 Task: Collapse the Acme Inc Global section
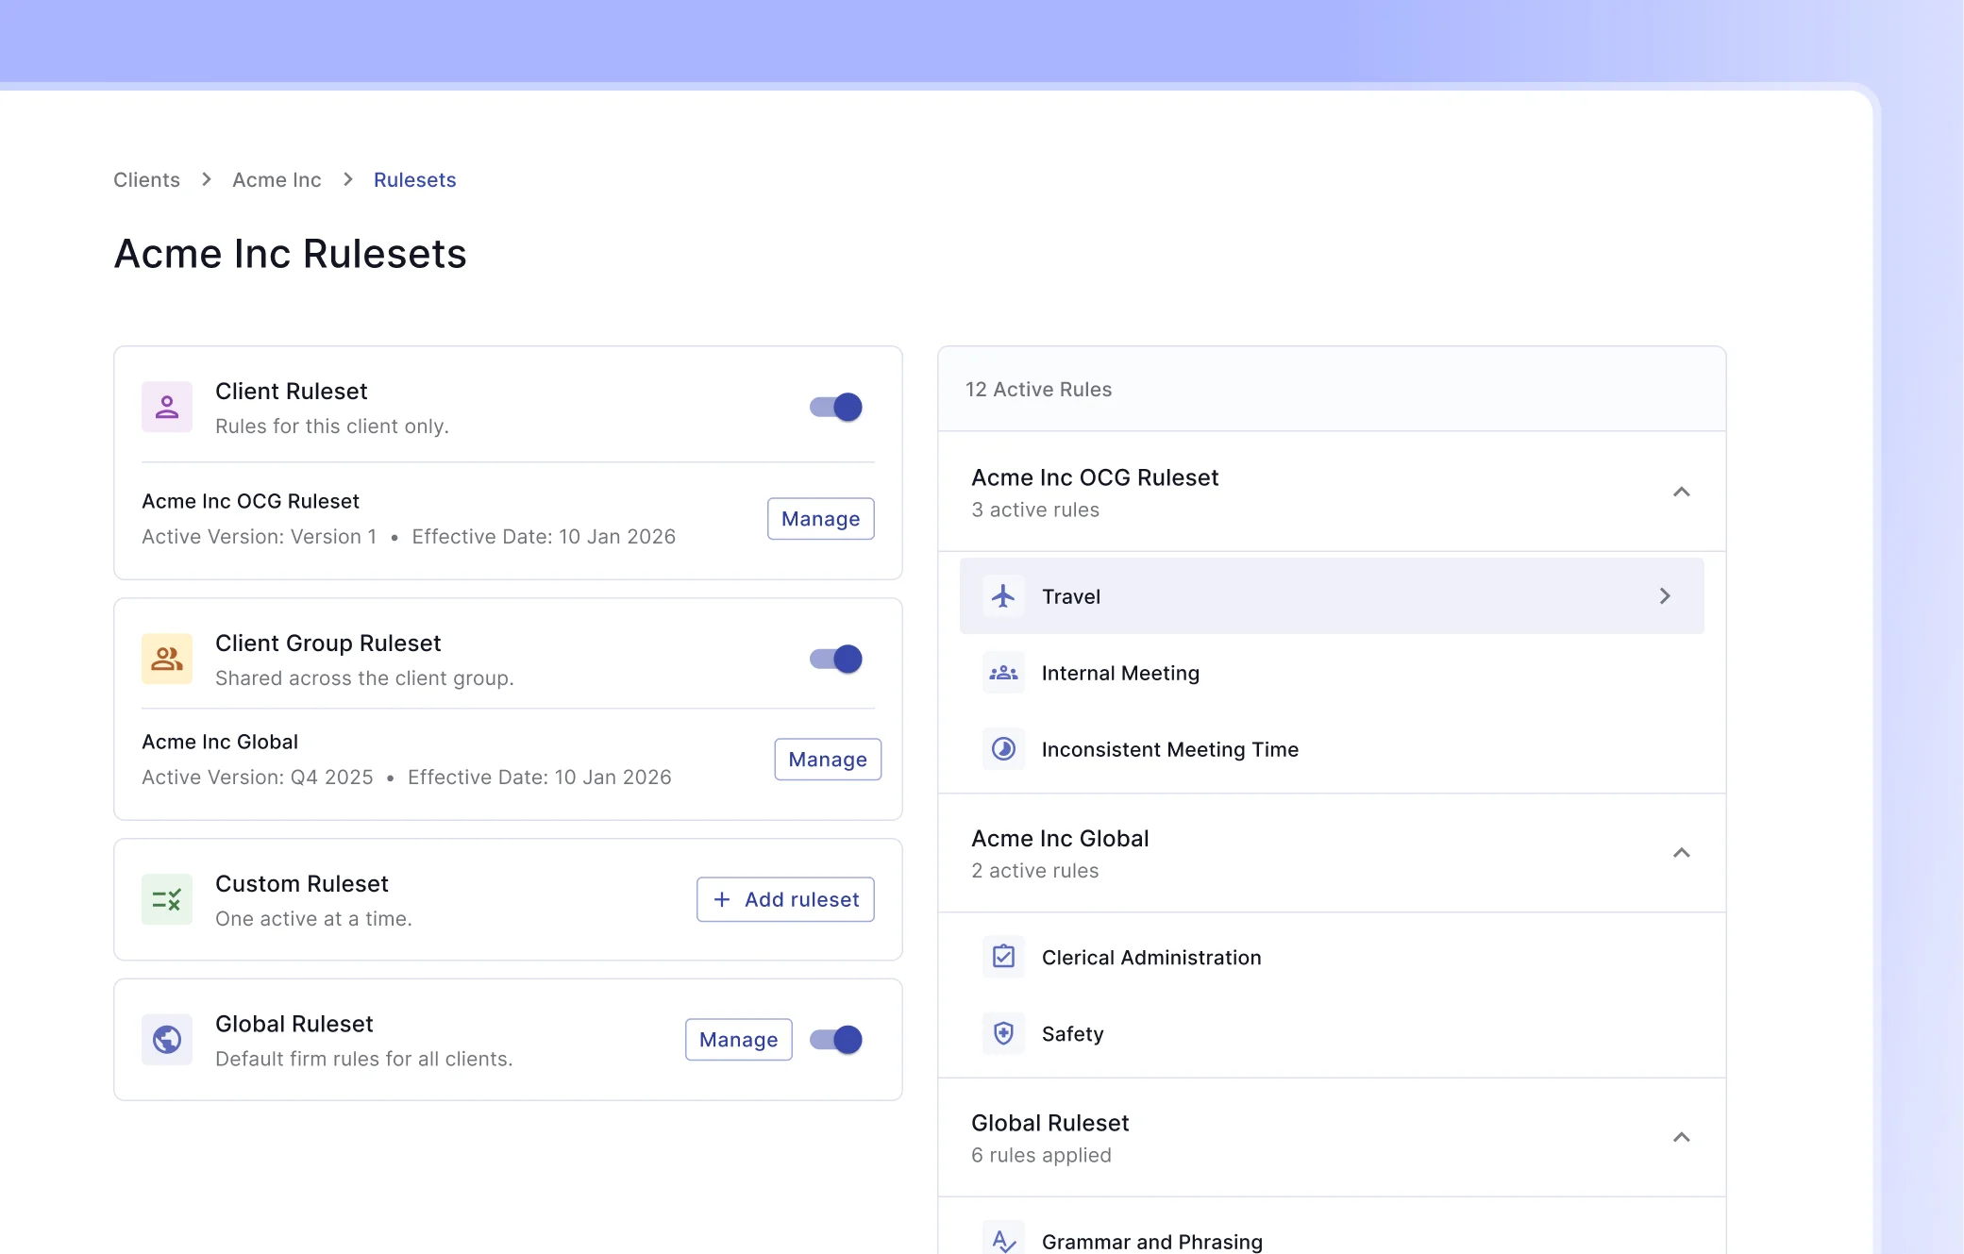coord(1682,852)
